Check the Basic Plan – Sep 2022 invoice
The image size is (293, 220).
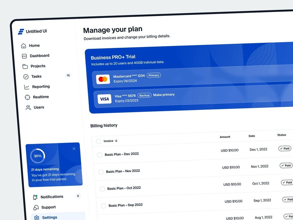(x=104, y=206)
